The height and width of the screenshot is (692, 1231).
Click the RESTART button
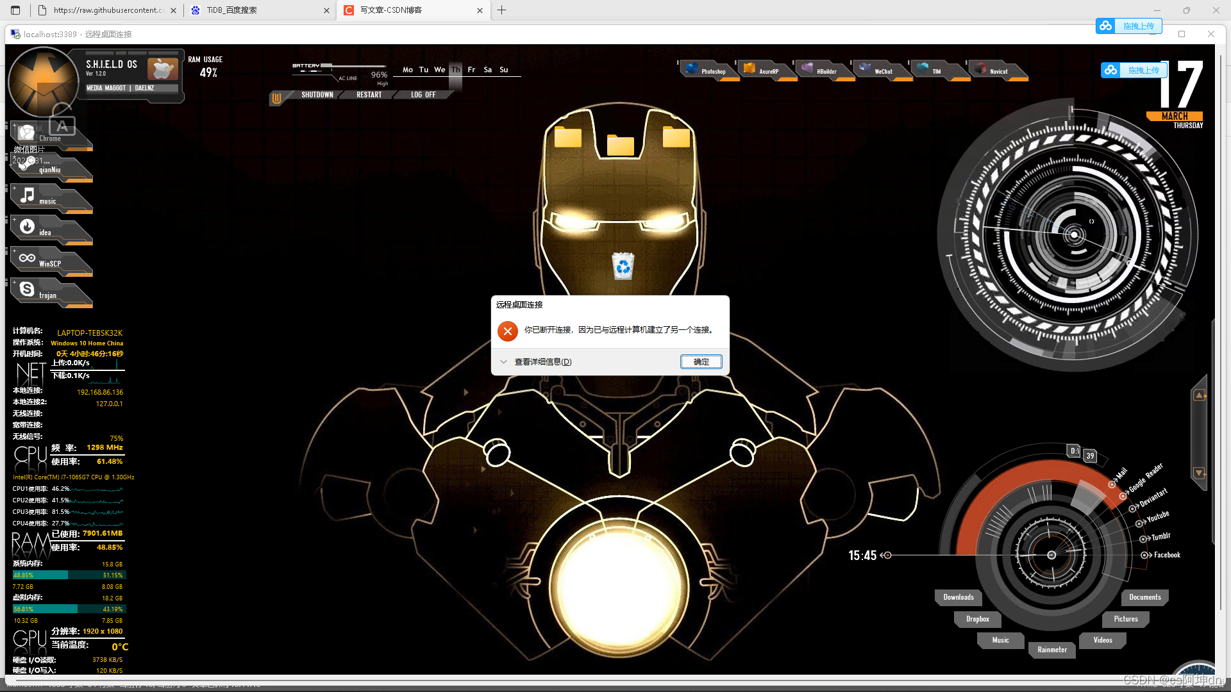[369, 95]
